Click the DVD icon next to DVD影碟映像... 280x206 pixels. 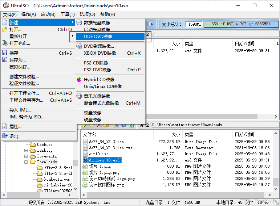click(79, 46)
